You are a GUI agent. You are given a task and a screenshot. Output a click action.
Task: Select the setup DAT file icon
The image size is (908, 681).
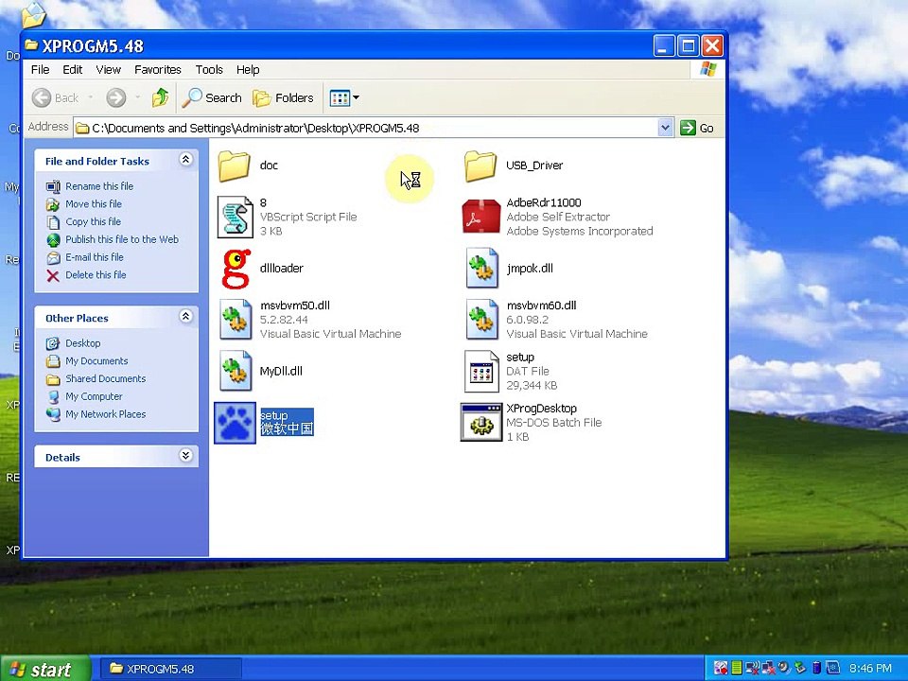[x=481, y=371]
